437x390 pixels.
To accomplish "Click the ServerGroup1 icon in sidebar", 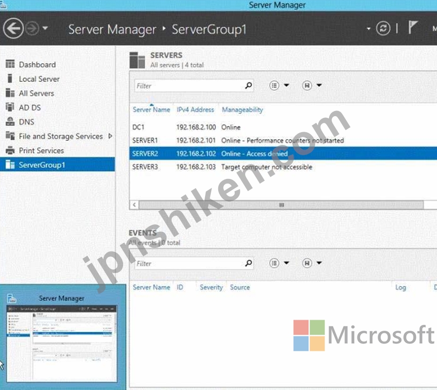I will click(x=10, y=164).
